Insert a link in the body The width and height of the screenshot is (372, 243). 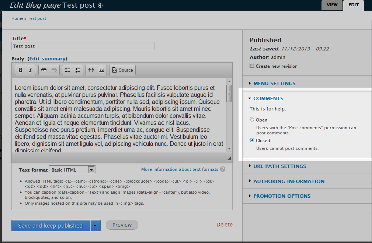coord(44,70)
